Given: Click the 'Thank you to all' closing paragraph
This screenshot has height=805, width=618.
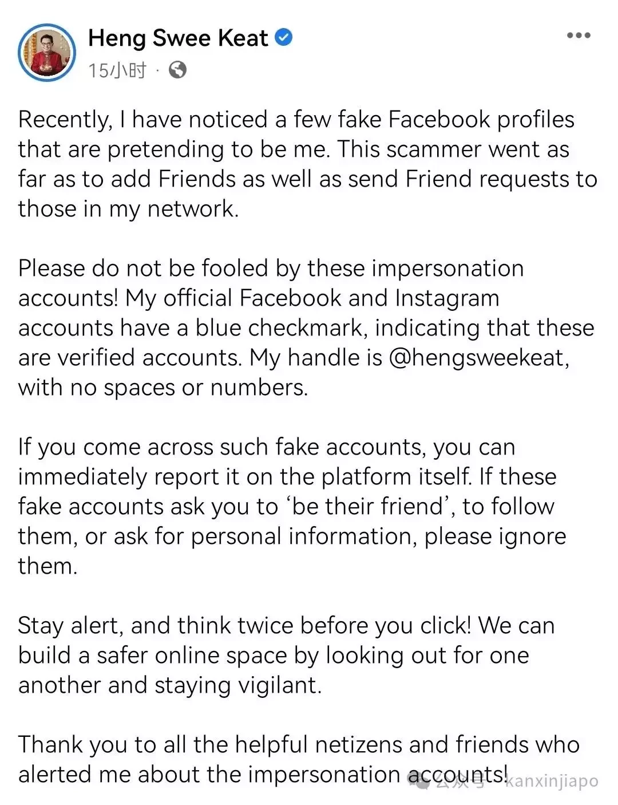Looking at the screenshot, I should 299,759.
